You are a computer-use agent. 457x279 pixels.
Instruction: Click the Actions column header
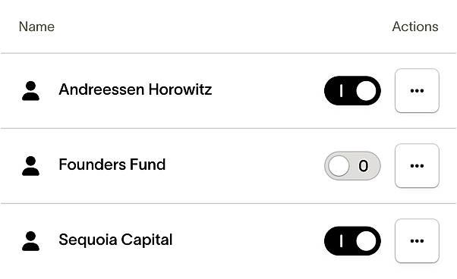point(415,27)
